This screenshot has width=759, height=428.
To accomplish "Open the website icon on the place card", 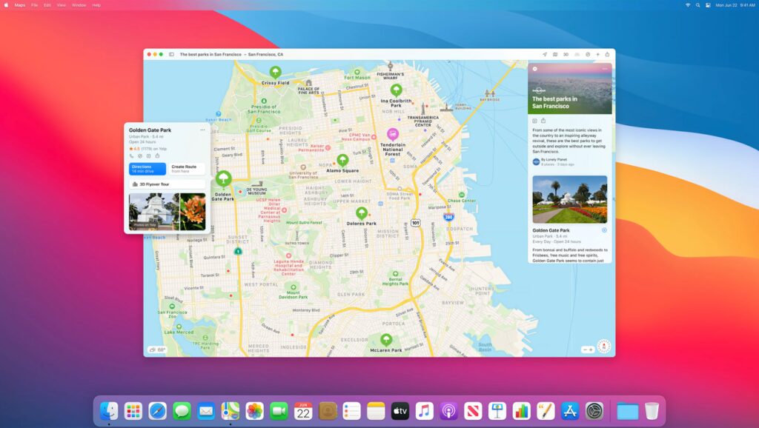I will pos(140,156).
